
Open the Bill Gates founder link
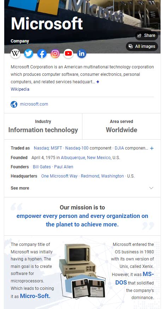tap(42, 167)
